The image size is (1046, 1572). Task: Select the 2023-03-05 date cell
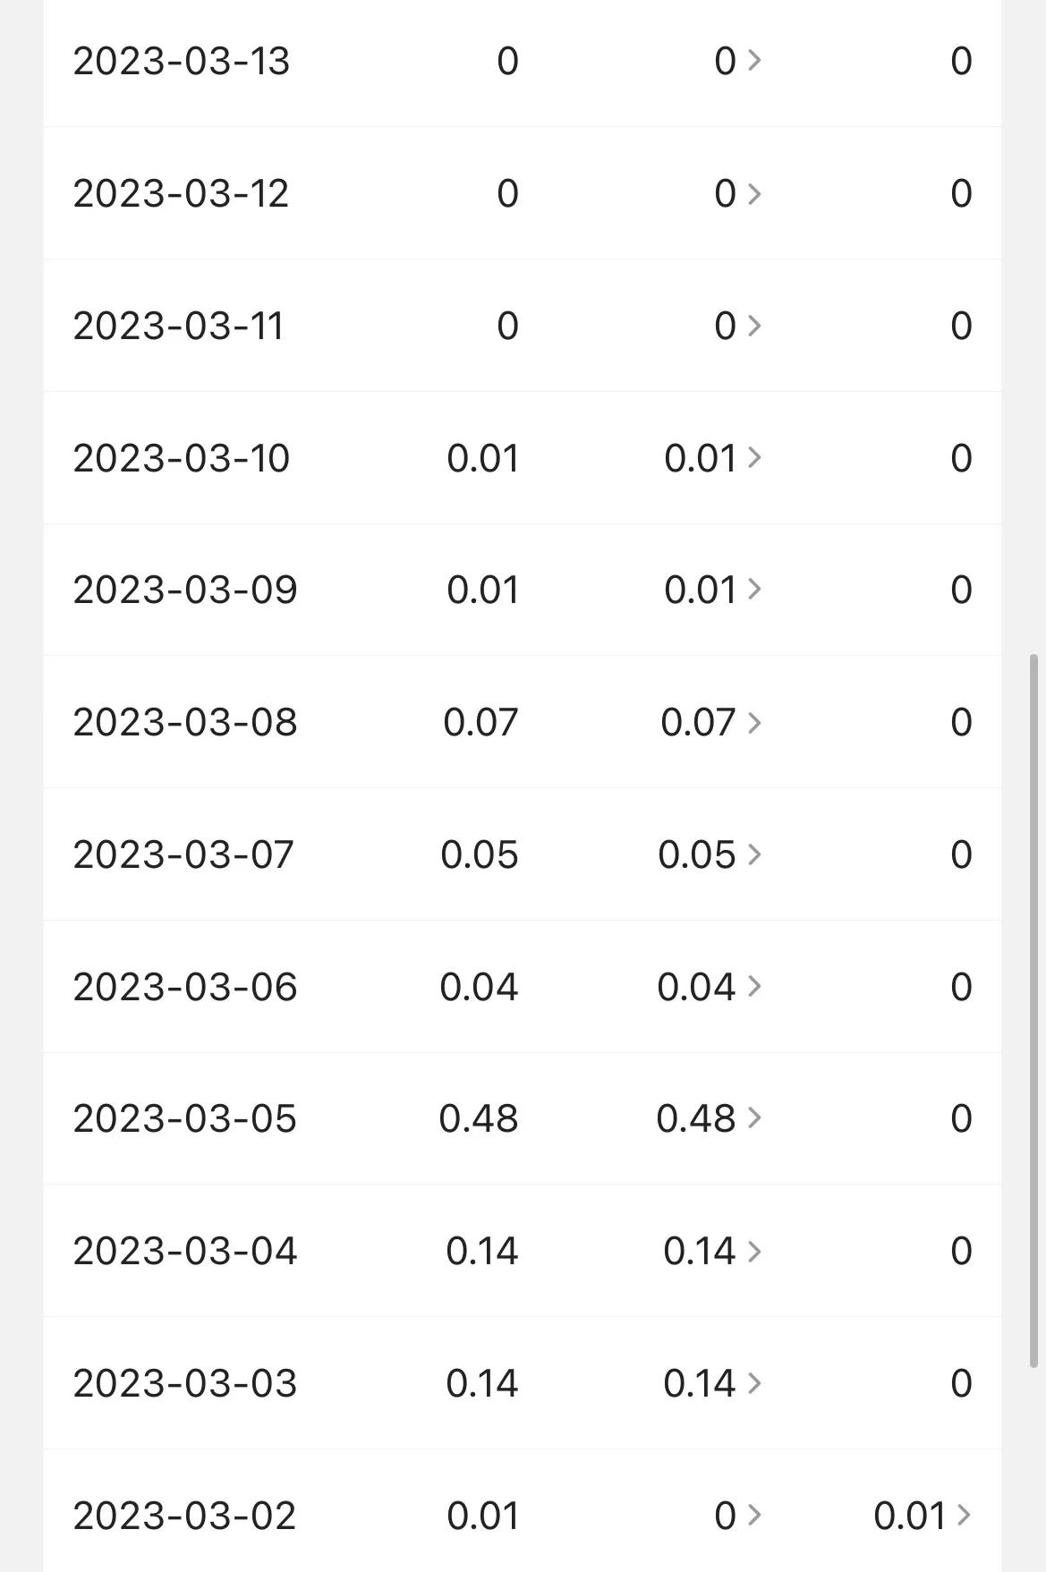184,1118
